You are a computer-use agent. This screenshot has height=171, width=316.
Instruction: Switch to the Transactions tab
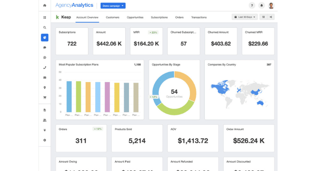coord(199,17)
